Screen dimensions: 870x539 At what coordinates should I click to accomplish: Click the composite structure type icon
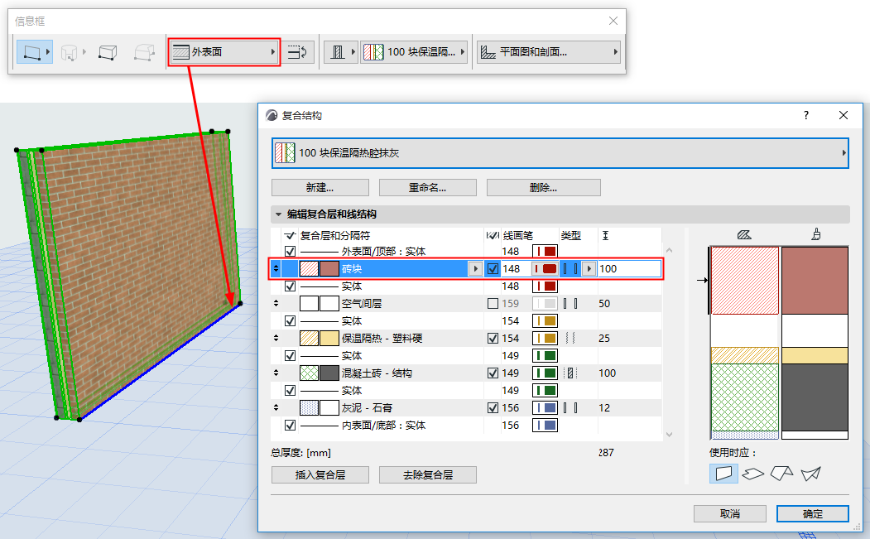click(x=338, y=52)
